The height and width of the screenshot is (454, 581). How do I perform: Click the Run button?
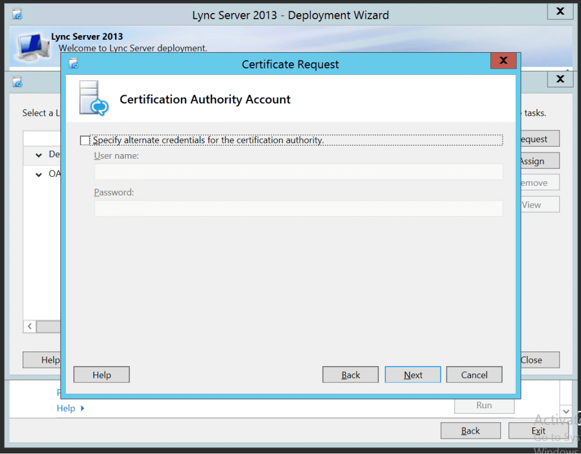click(483, 405)
